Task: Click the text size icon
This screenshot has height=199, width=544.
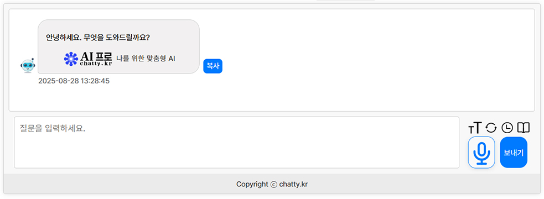Action: (475, 128)
